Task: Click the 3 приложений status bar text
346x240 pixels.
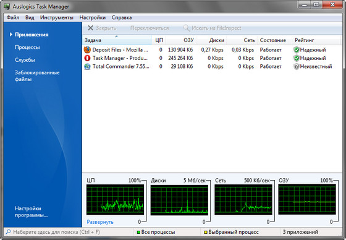Action: coord(300,232)
